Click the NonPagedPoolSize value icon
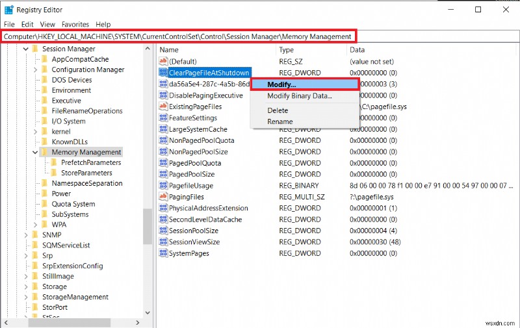520x328 pixels. 163,152
